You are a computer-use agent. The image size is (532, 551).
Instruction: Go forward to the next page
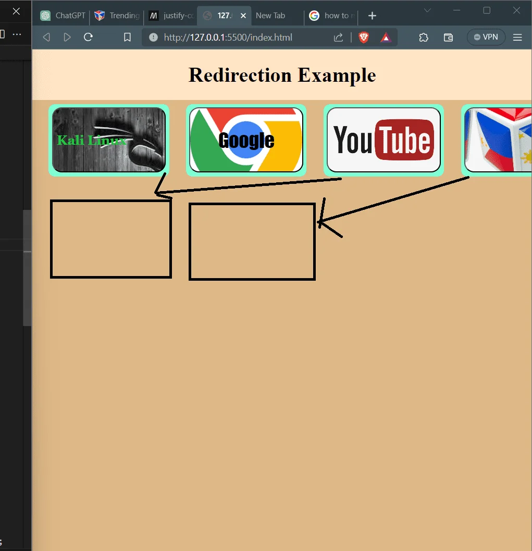tap(67, 37)
